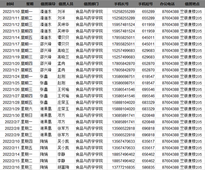Select the 手机长号 header cell
This screenshot has height=170, width=205.
click(x=122, y=4)
